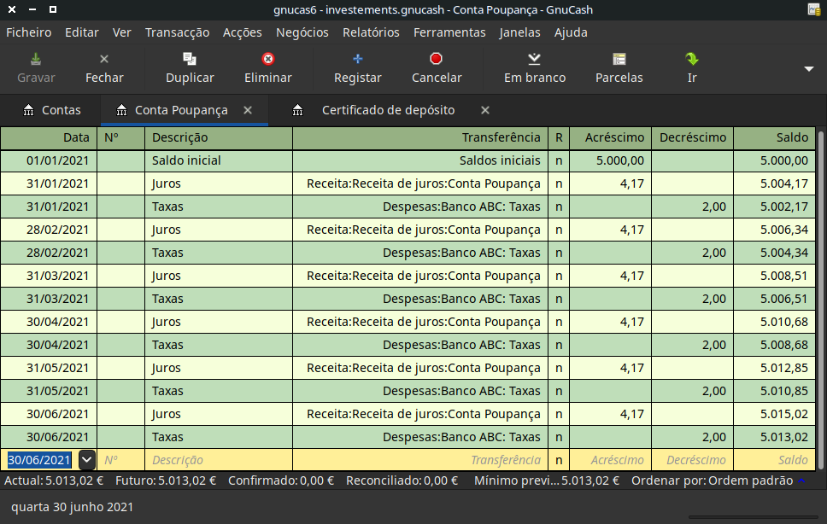
Task: Toggle reconcile flag on 31/01/2021 Juros row
Action: [559, 183]
